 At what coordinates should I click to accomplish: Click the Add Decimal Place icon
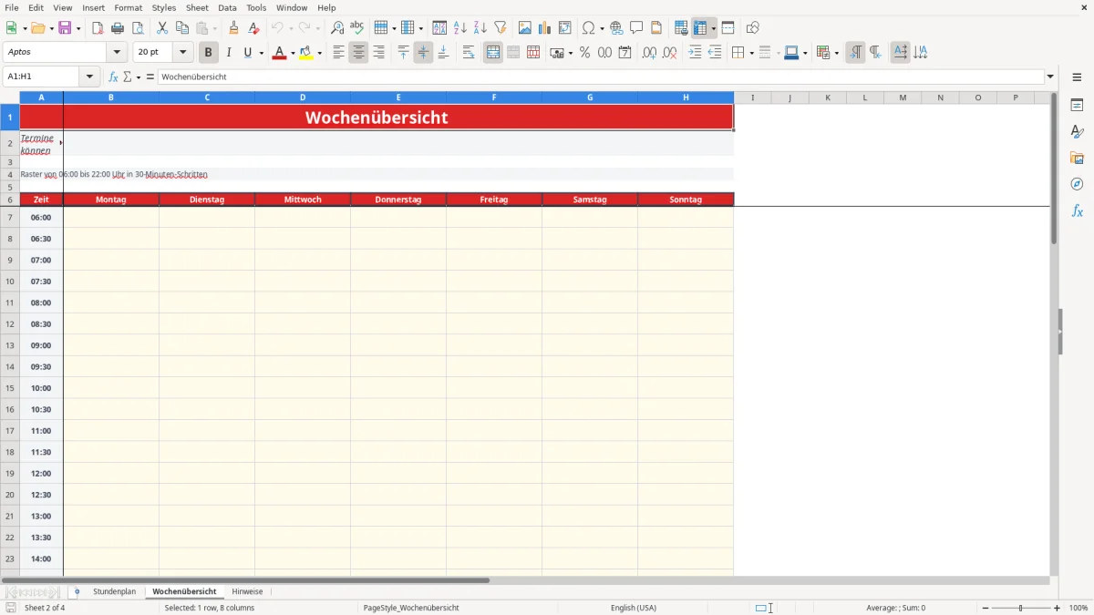tap(649, 53)
